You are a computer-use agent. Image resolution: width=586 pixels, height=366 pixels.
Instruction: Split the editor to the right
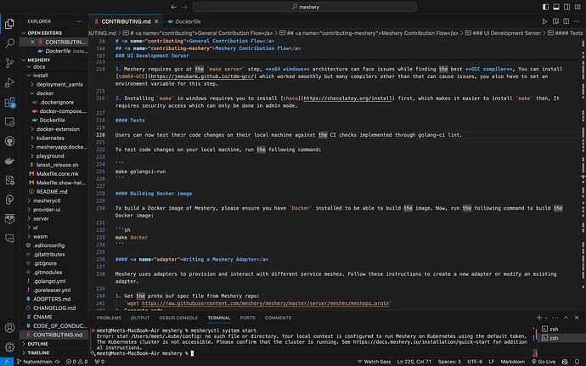566,21
